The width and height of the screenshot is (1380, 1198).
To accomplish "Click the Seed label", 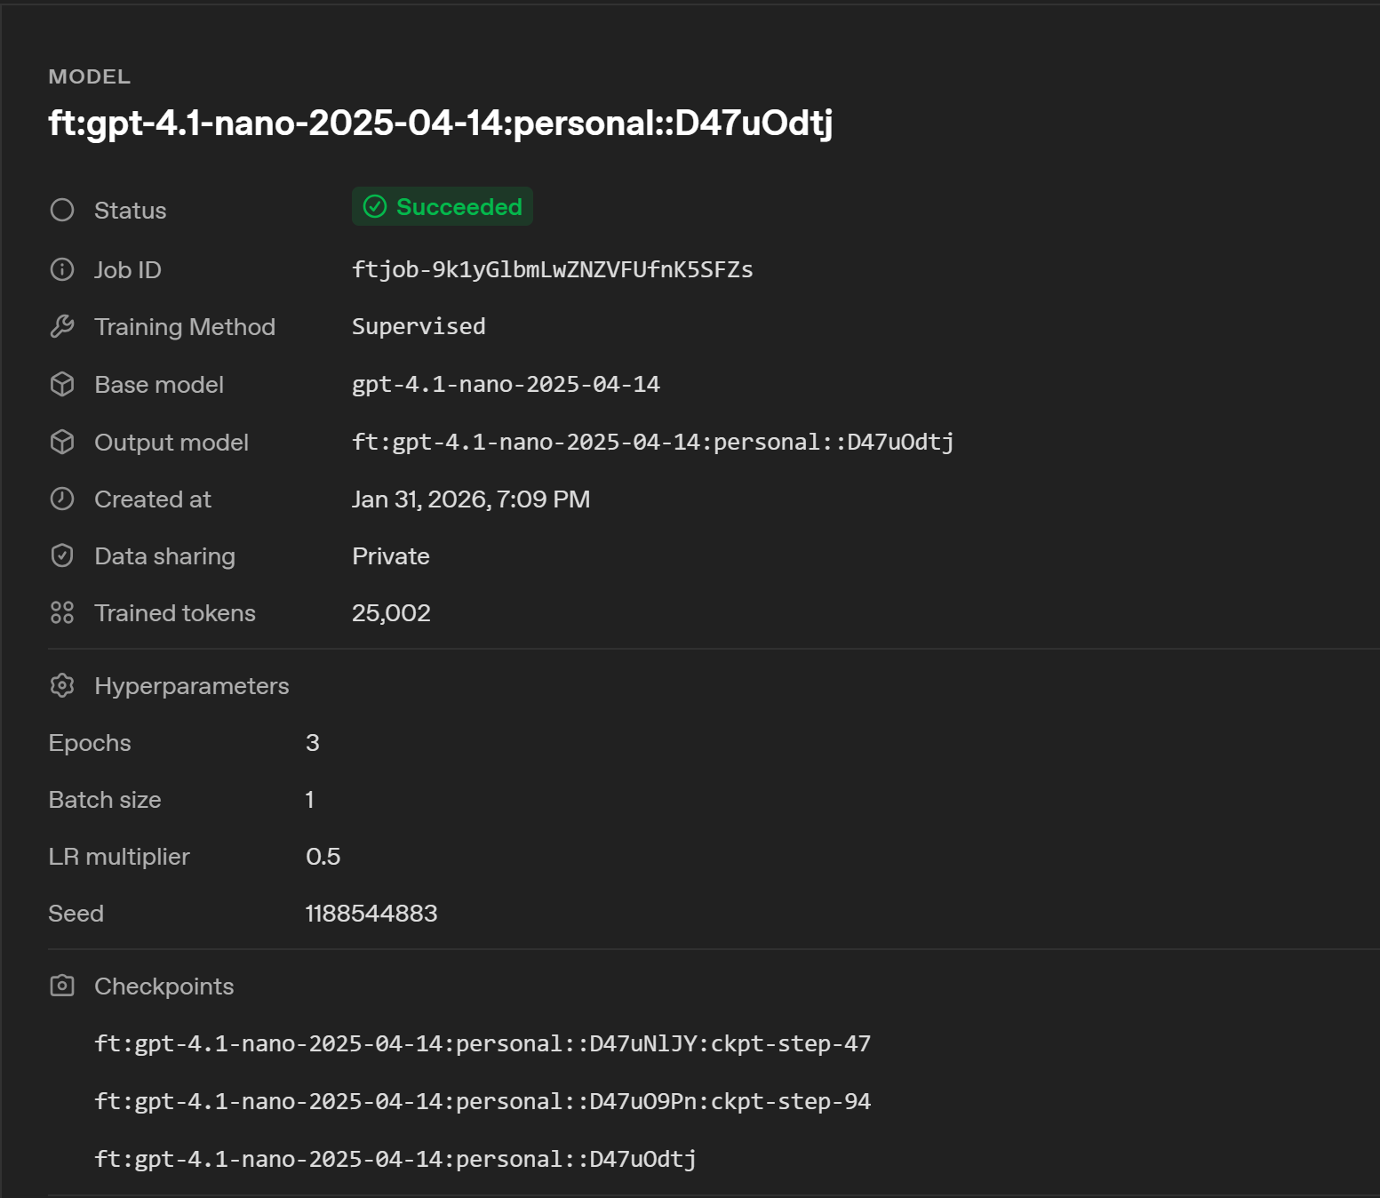I will 76,914.
